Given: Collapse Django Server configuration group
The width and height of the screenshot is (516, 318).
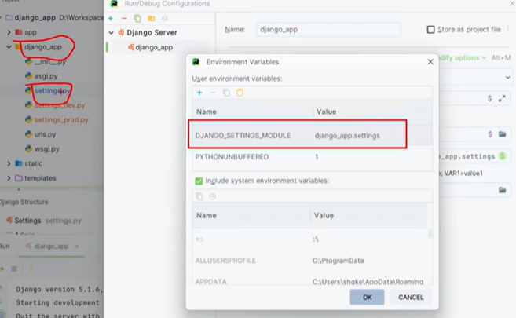Looking at the screenshot, I should click(x=112, y=33).
